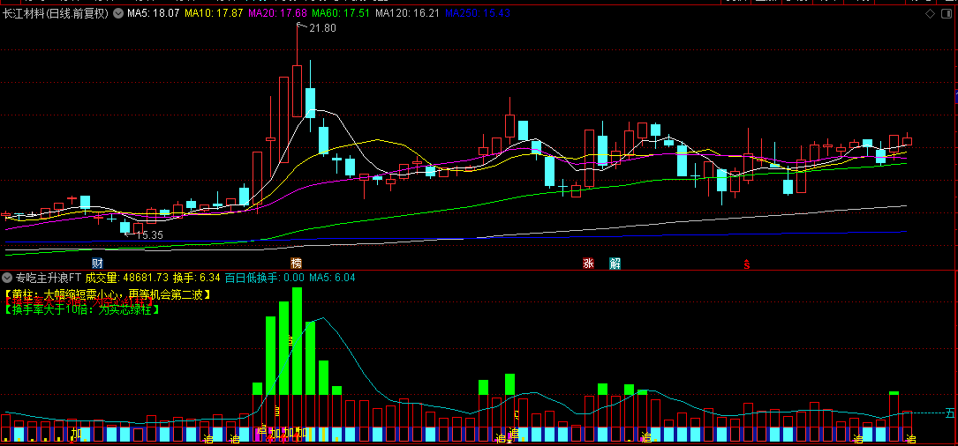Click the indicator MA5: 6.04 value
958x446 pixels.
pos(332,278)
